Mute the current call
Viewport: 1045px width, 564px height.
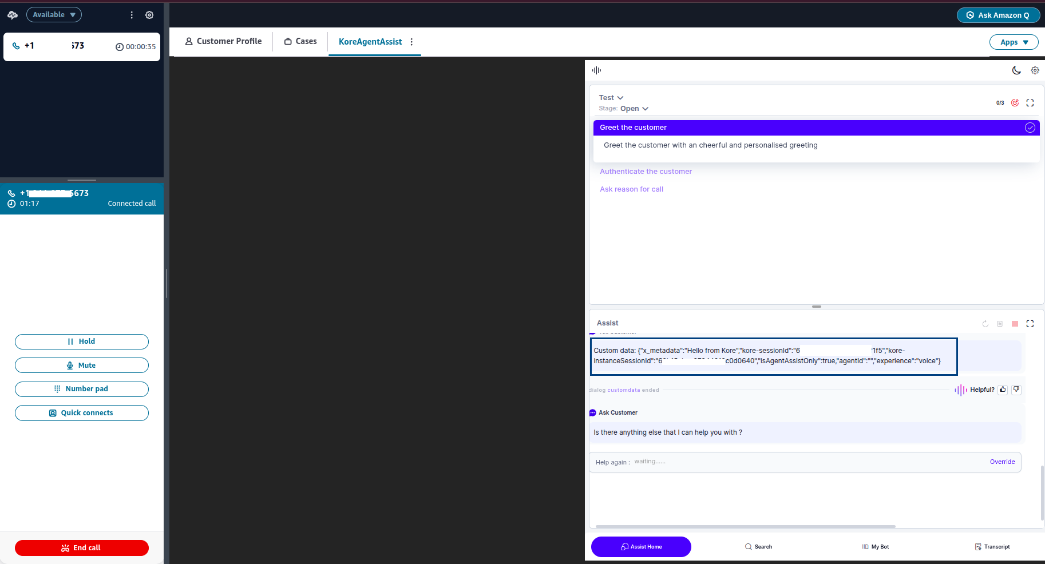pos(82,366)
